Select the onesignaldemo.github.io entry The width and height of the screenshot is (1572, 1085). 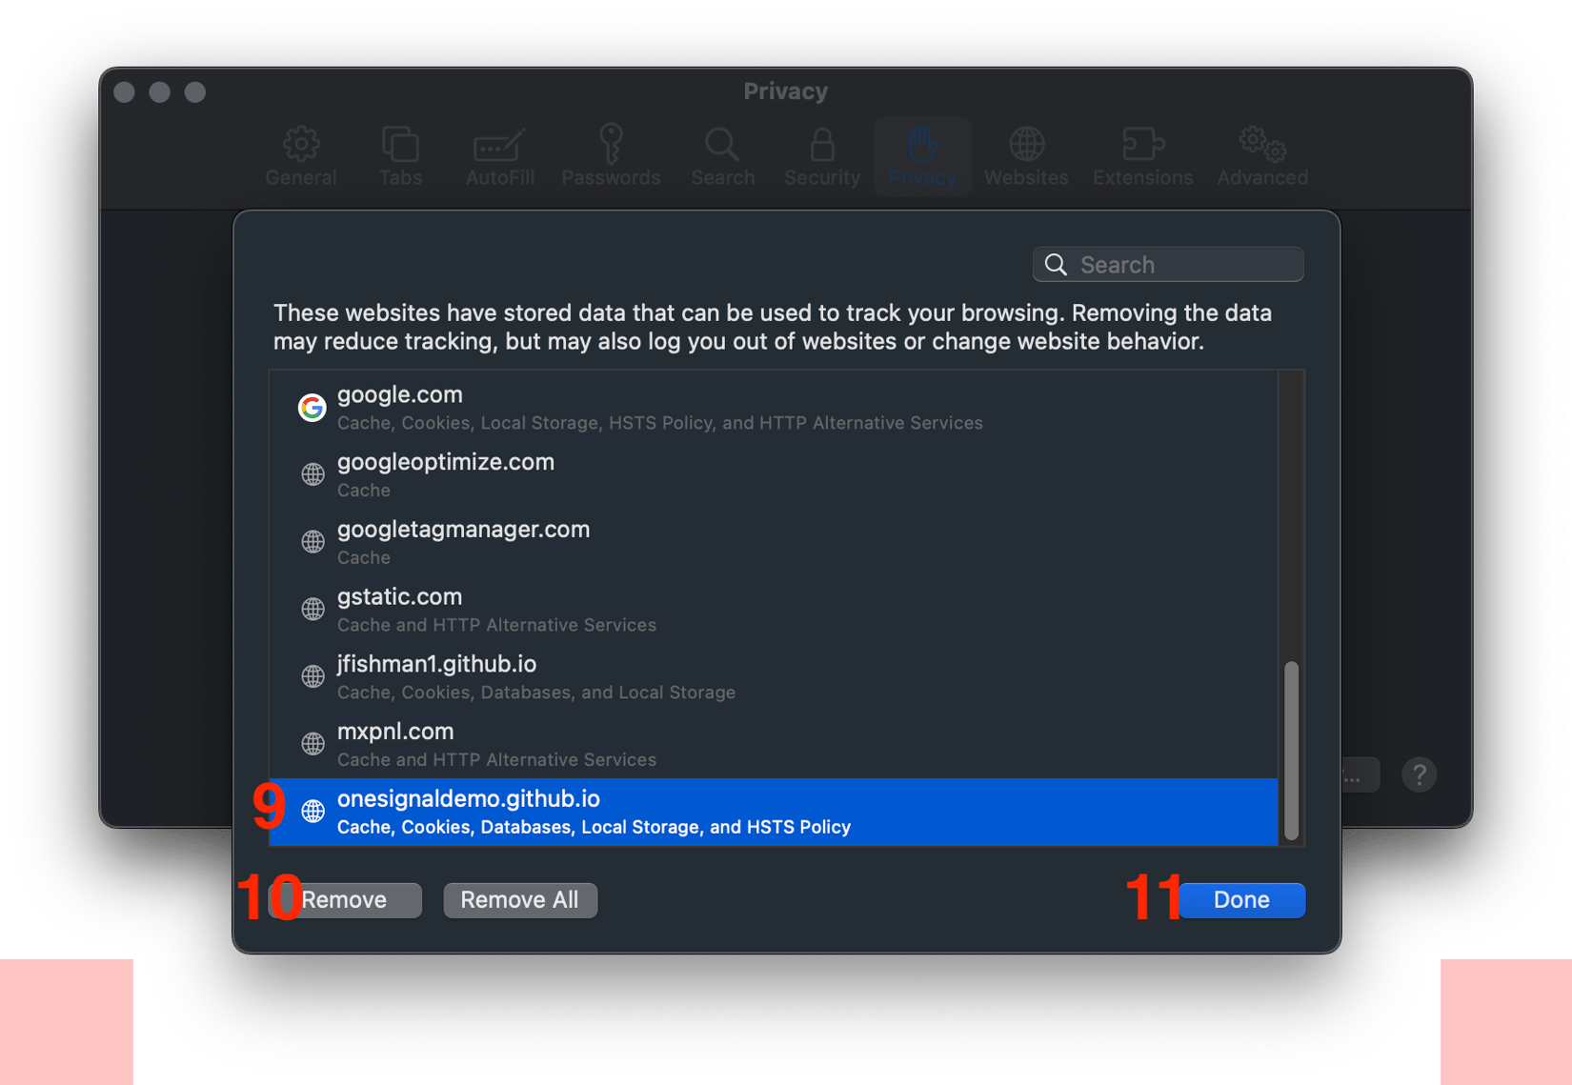[773, 812]
